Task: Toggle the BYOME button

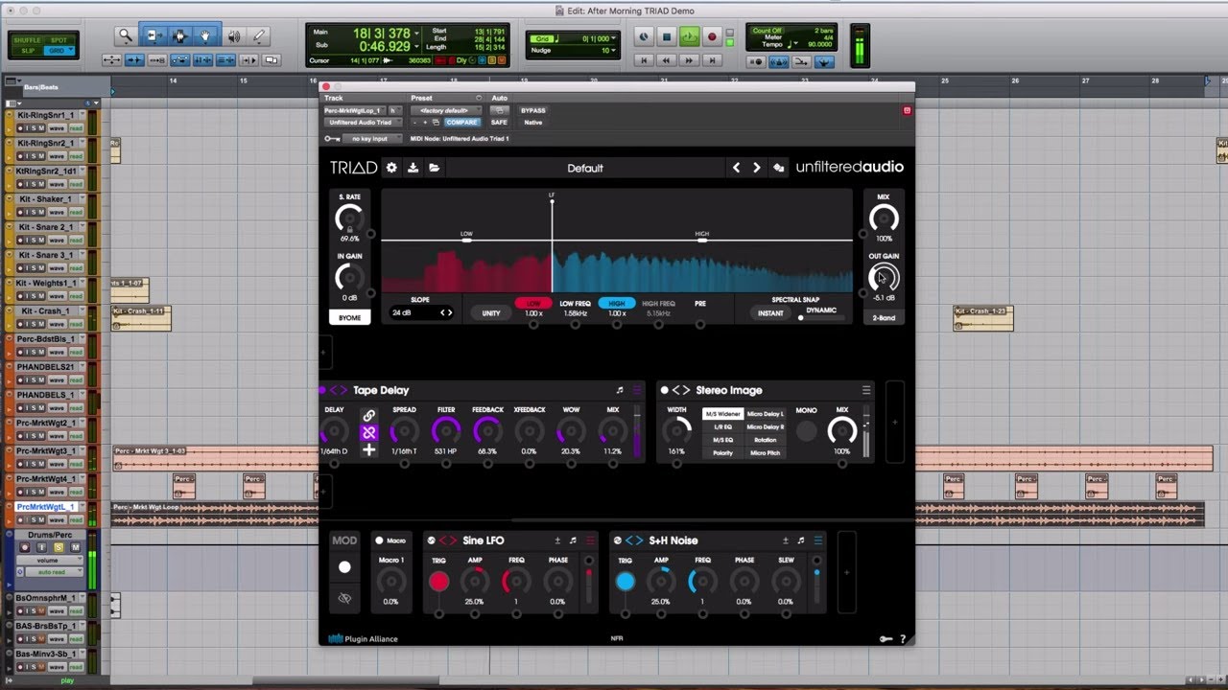Action: point(349,317)
